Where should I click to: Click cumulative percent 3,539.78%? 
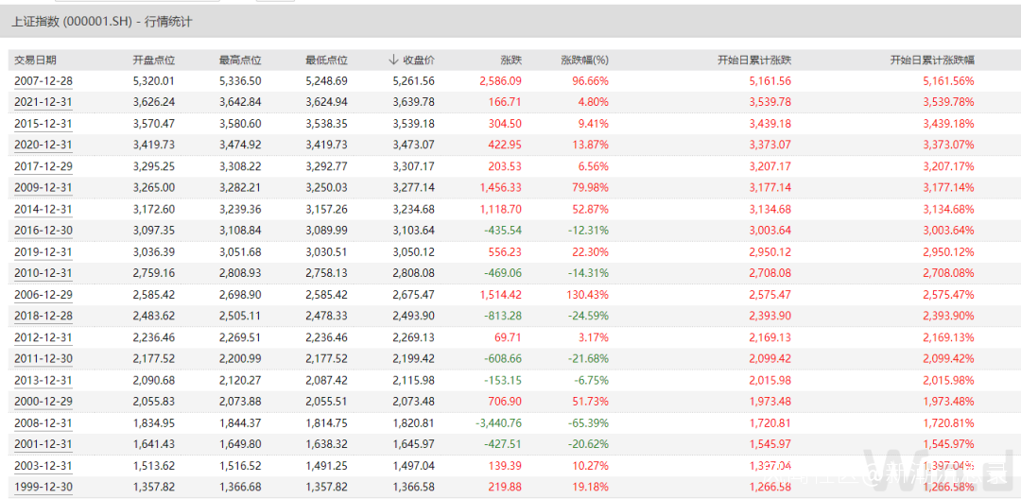(x=949, y=102)
